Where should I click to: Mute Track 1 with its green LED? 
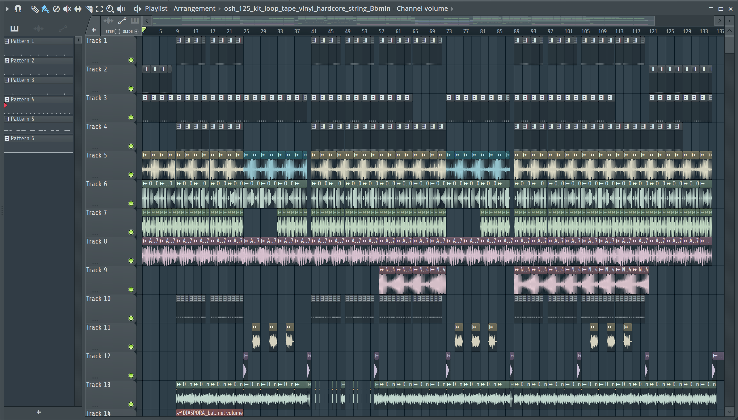[131, 60]
